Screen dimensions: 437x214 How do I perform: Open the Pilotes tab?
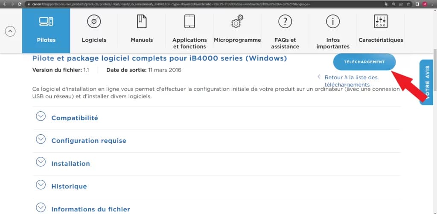pyautogui.click(x=46, y=31)
